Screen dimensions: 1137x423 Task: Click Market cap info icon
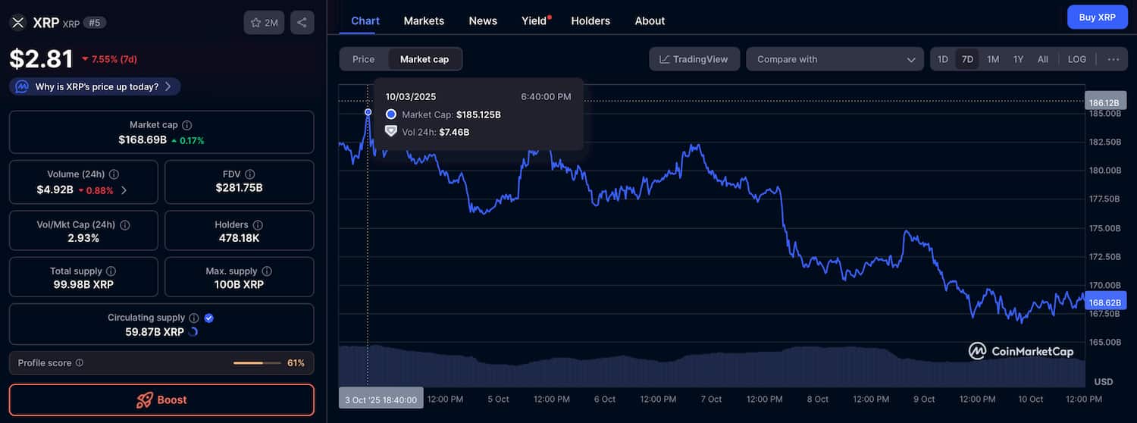[x=187, y=125]
